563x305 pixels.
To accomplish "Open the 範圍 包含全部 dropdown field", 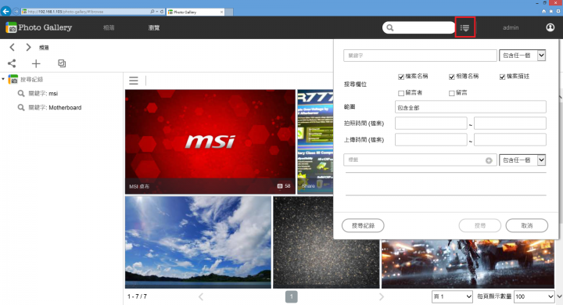I will coord(471,107).
